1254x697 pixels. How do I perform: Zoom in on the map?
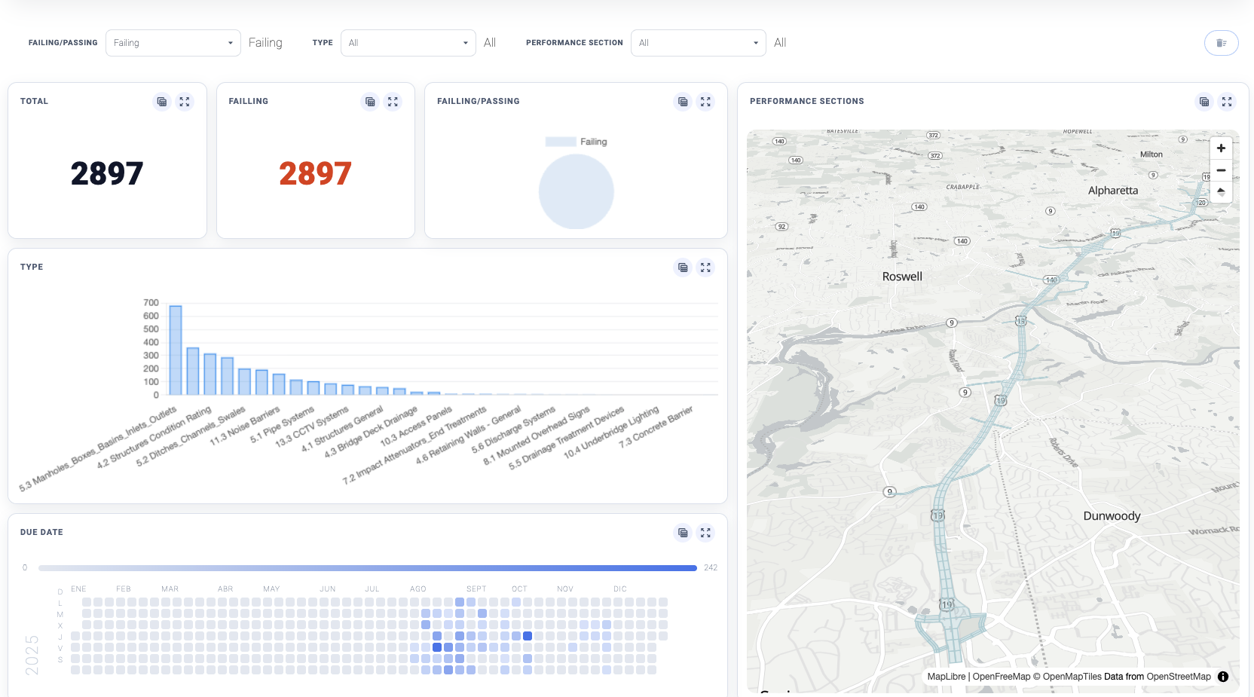click(x=1221, y=148)
